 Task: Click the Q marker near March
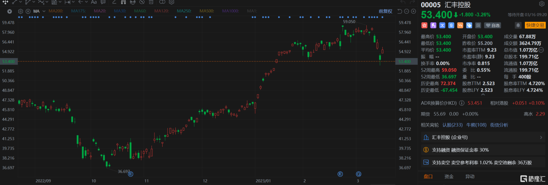pos(358,174)
